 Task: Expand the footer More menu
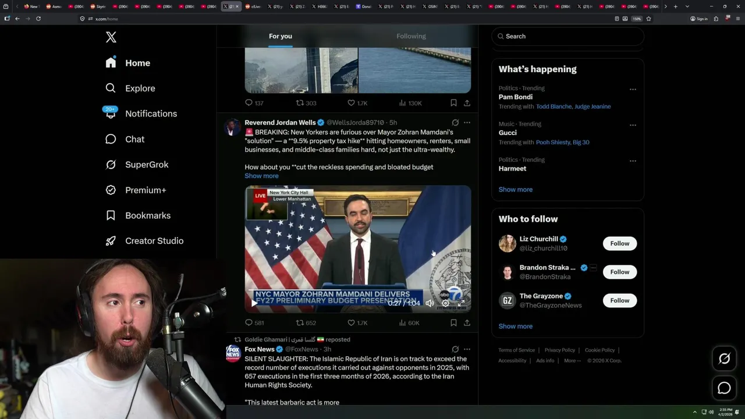point(572,360)
